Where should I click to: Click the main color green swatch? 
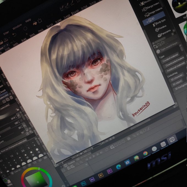coord(5,181)
